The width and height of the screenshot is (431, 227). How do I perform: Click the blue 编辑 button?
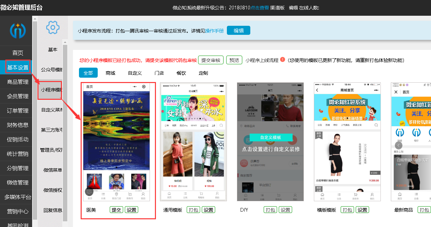[238, 30]
